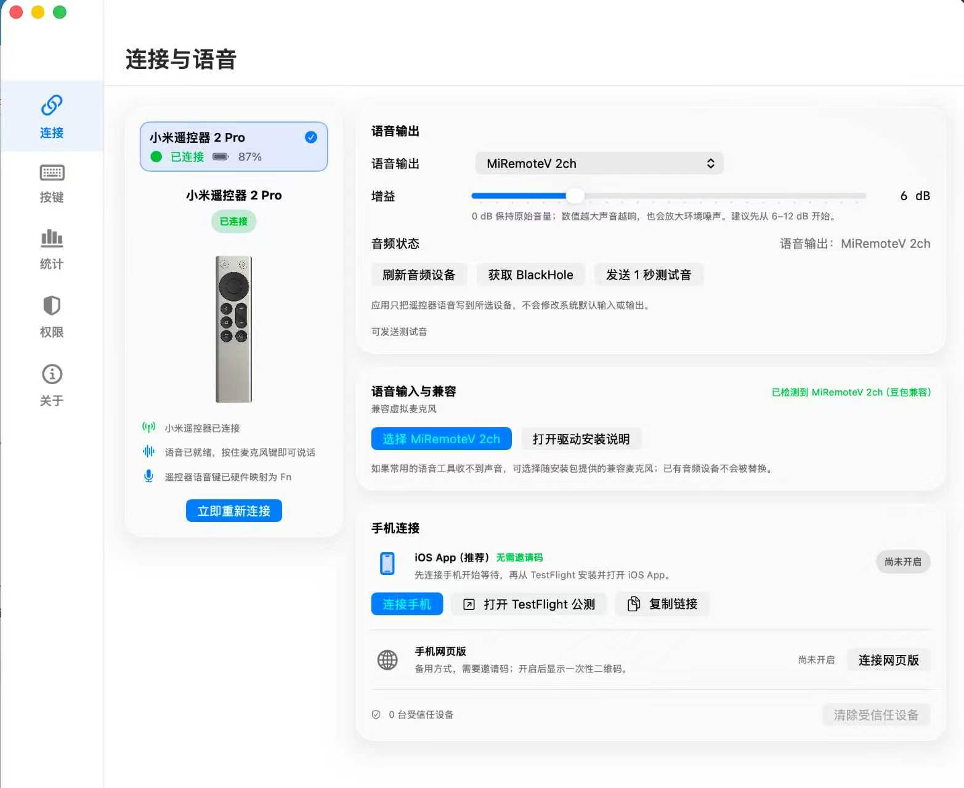Click the 选择 MiRemoteV 2ch button
The width and height of the screenshot is (964, 788).
pos(442,439)
